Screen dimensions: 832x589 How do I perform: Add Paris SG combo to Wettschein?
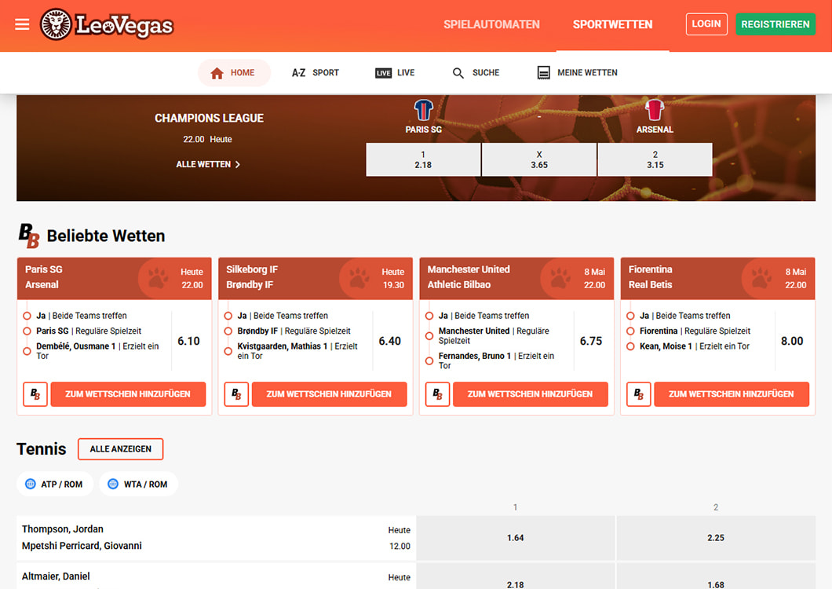[x=128, y=394]
